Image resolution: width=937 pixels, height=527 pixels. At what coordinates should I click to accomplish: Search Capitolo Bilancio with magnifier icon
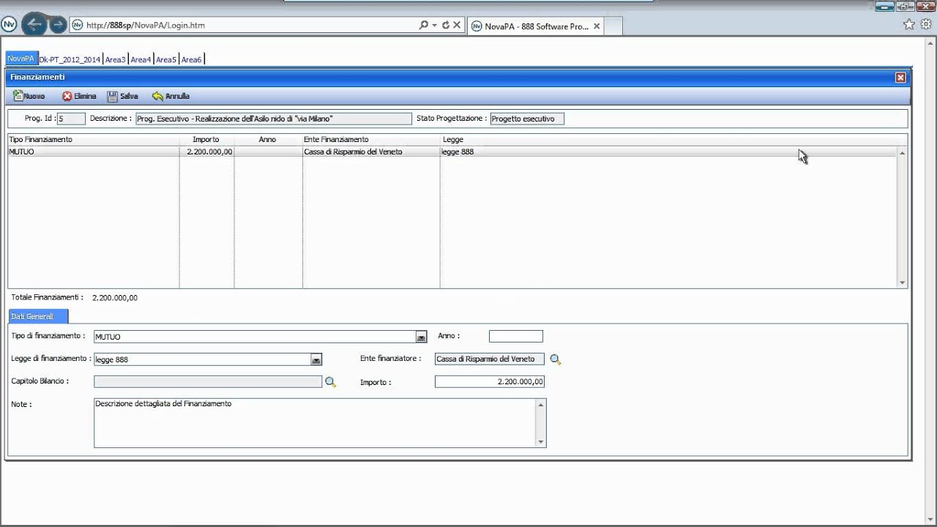(x=330, y=382)
